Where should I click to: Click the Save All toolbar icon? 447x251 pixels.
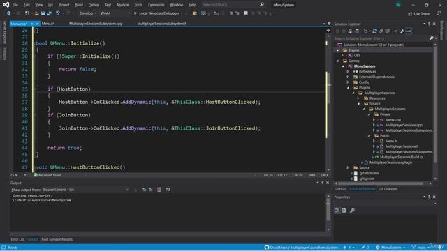pyautogui.click(x=50, y=13)
